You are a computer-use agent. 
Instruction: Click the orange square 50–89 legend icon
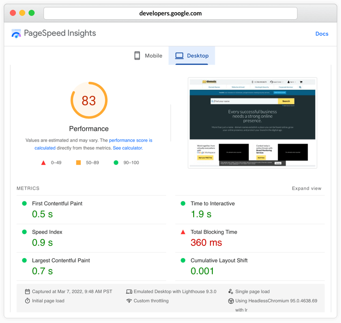tap(79, 162)
